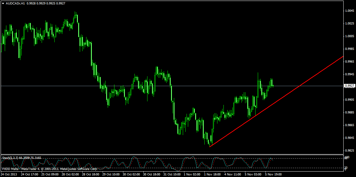
Task: Click the 28 Oct 18:00 time label
Action: click(x=91, y=174)
